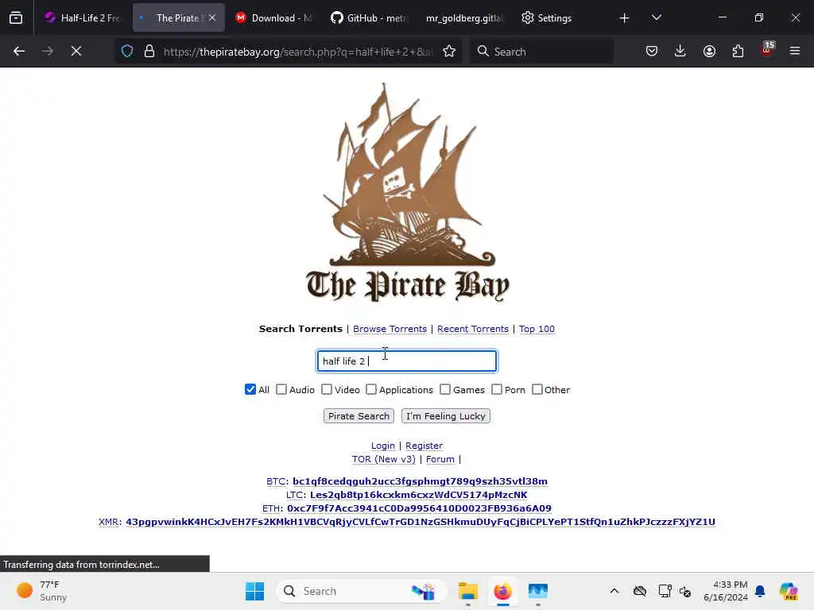
Task: Bookmark this page with the star
Action: [x=449, y=51]
